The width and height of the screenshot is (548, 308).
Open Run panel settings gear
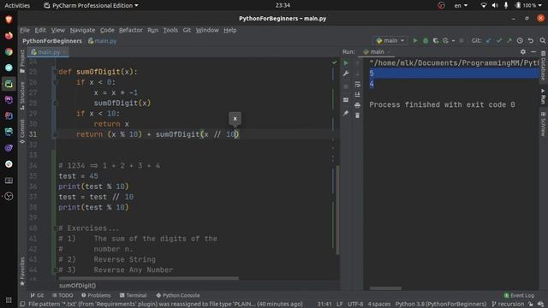[523, 51]
